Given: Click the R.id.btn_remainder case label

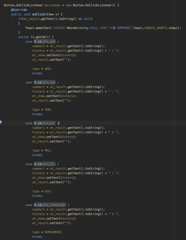Looking at the screenshot, I should point(50,205).
